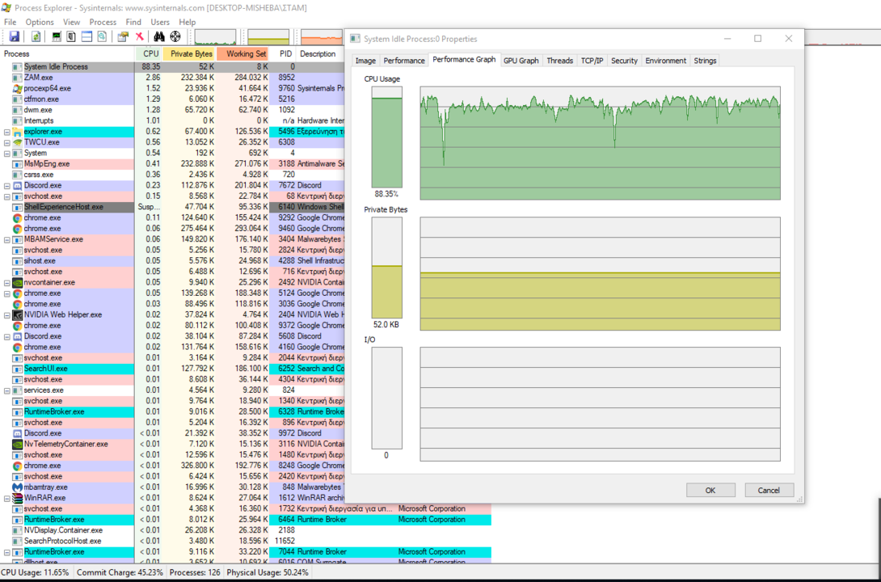Toggle the Show Lower Pane toolbar icon
Screen dimensions: 881x582
point(86,36)
